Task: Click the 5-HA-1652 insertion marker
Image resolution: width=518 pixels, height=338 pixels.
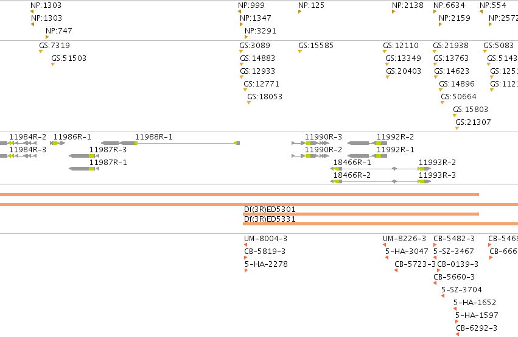Action: [455, 309]
